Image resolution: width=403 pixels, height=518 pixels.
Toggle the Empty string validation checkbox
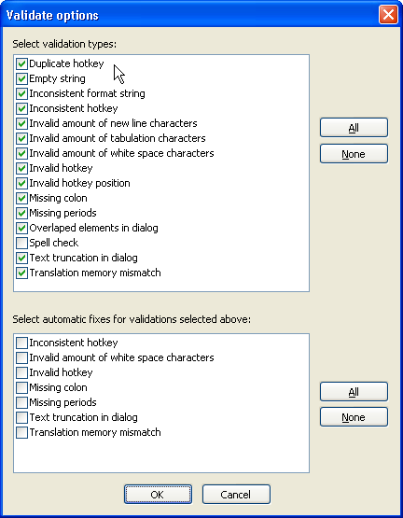21,78
